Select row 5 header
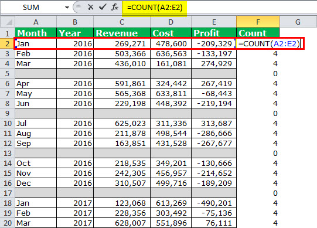The height and width of the screenshot is (228, 317). (8, 73)
